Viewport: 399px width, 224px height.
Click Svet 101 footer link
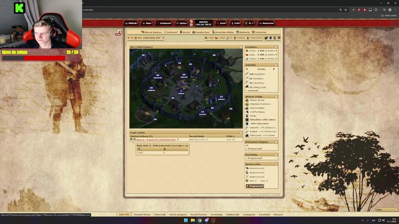coord(124,214)
